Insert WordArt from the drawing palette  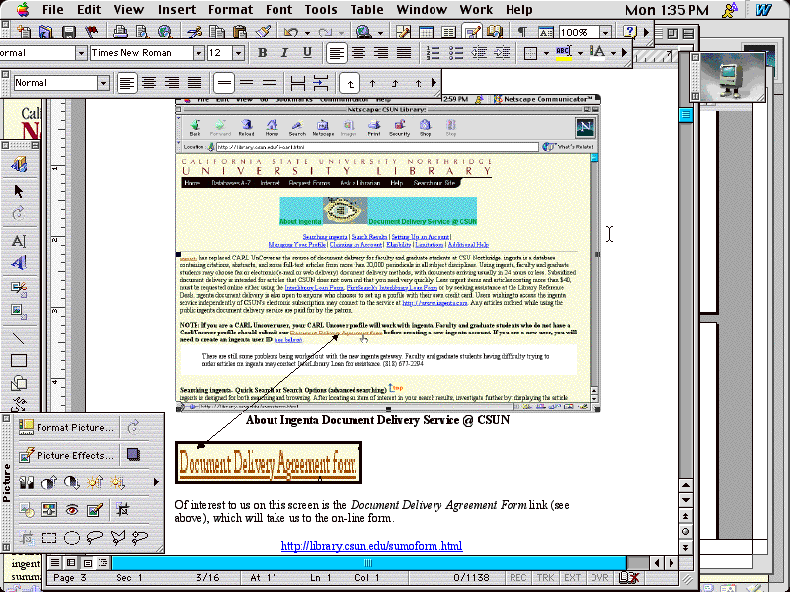[x=19, y=263]
